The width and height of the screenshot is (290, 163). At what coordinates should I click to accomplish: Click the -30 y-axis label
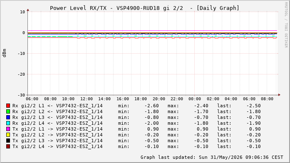(x=21, y=95)
